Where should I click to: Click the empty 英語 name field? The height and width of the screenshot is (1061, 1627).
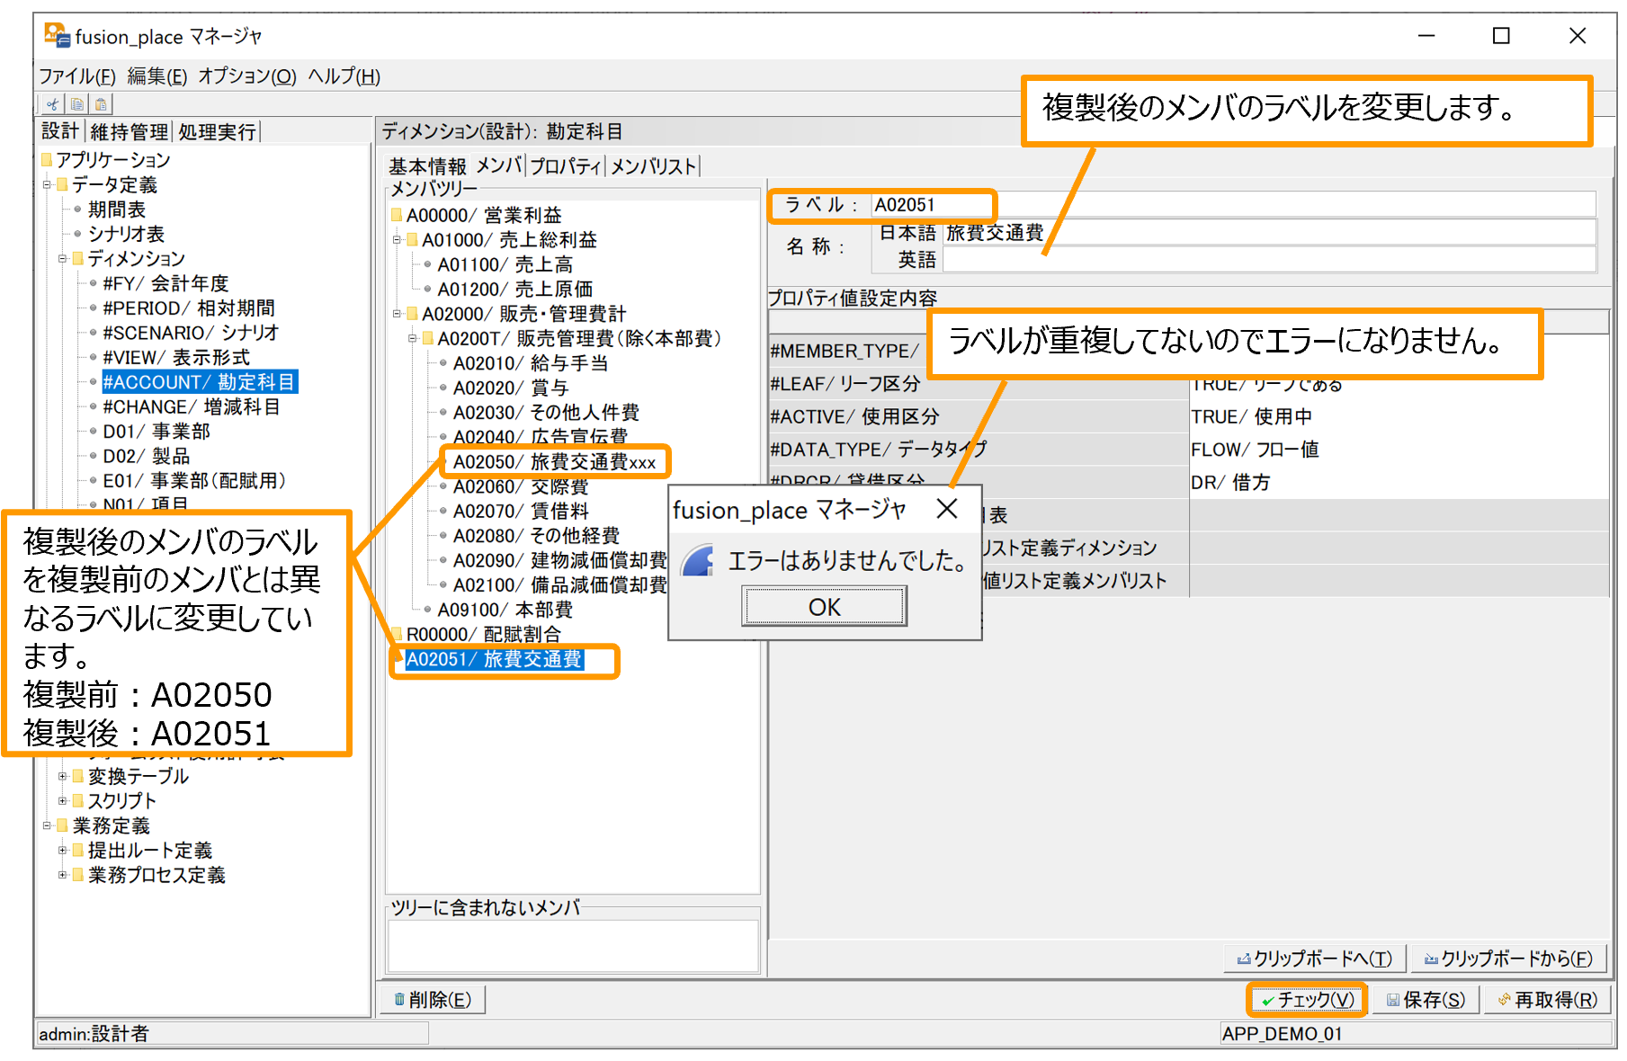[1269, 260]
